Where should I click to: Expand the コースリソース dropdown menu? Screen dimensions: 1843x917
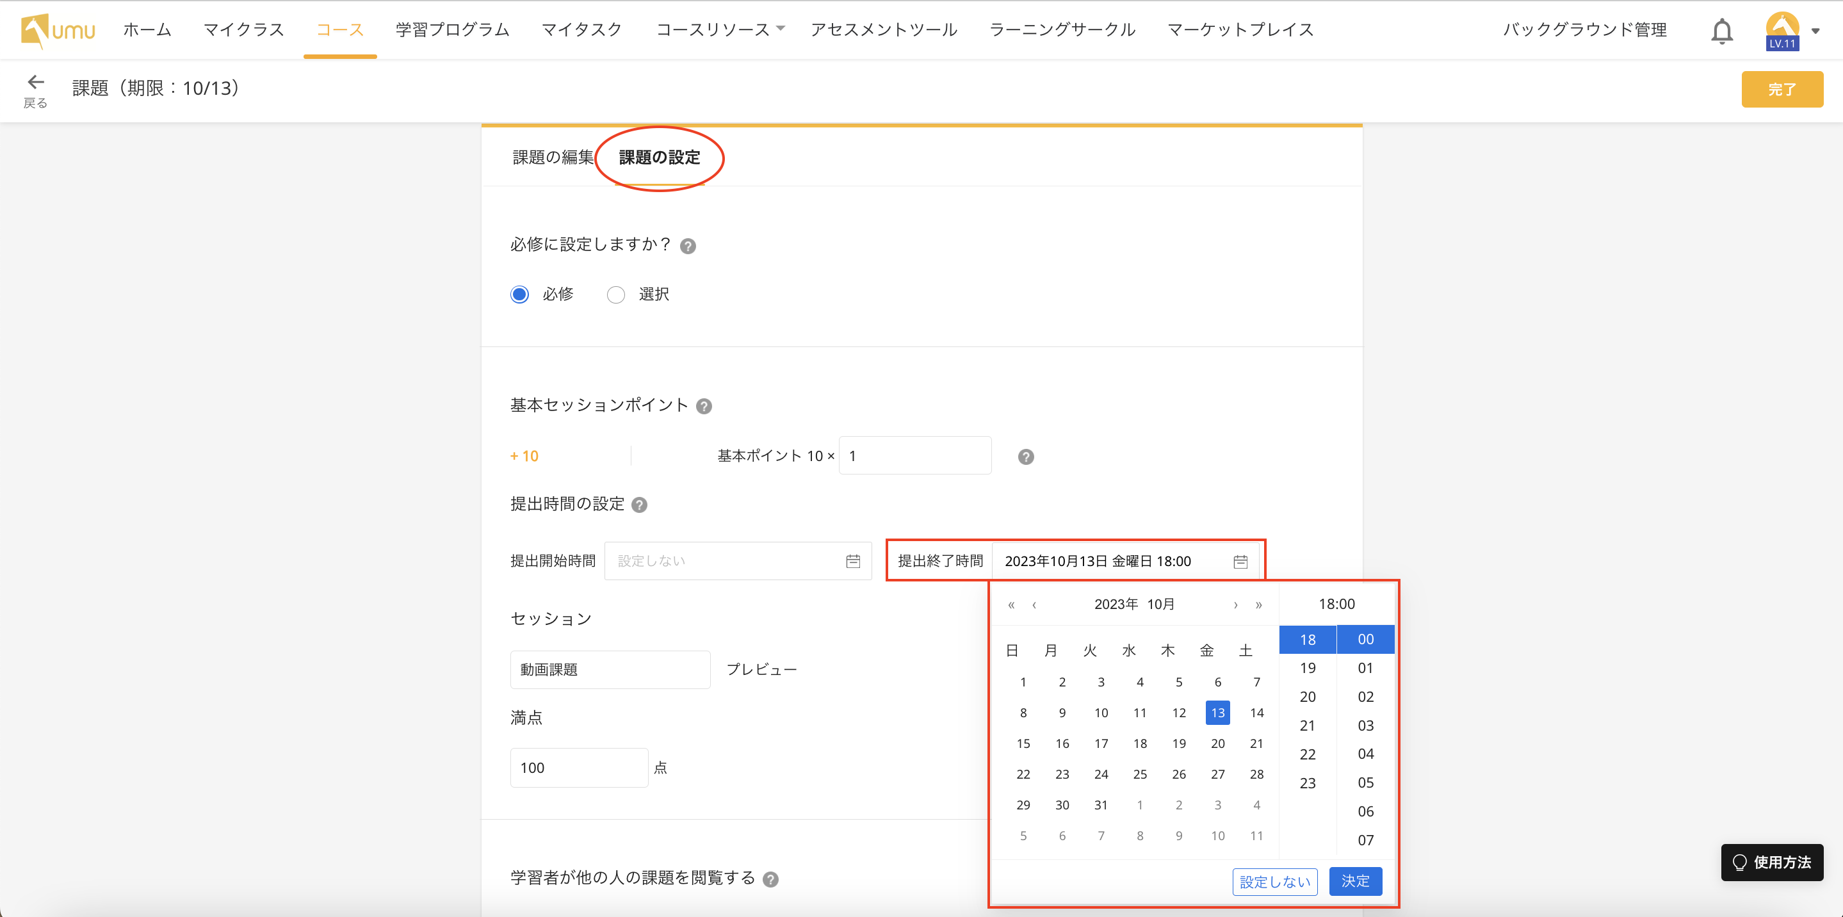pyautogui.click(x=720, y=29)
